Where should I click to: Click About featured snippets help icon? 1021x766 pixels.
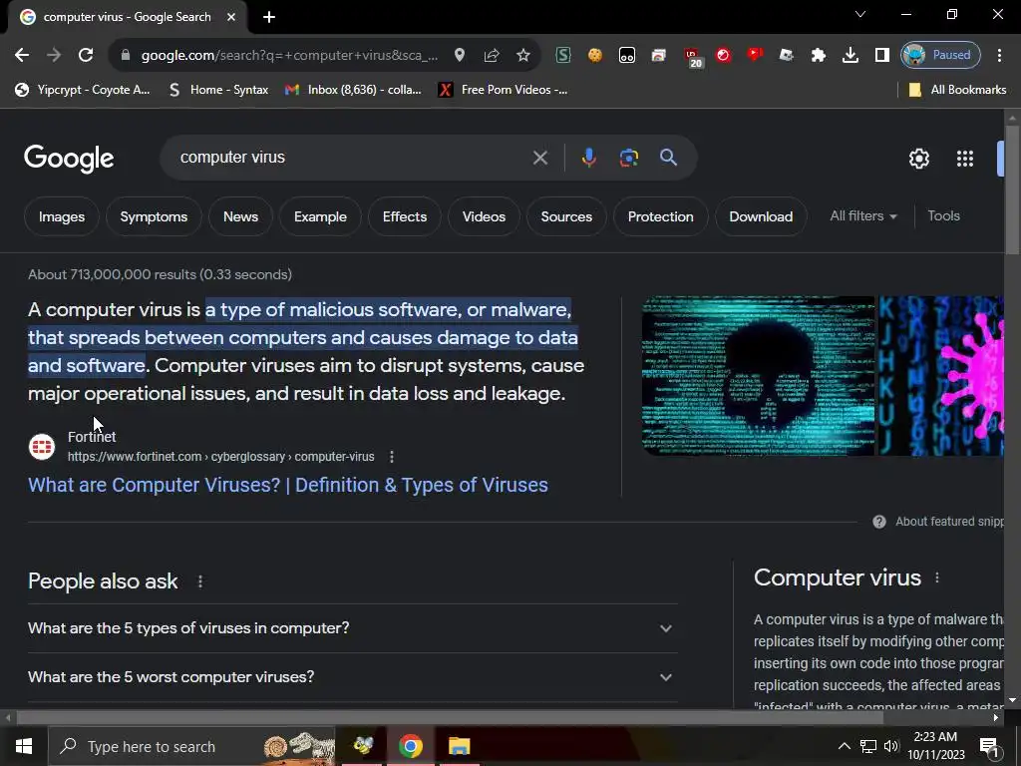coord(879,522)
